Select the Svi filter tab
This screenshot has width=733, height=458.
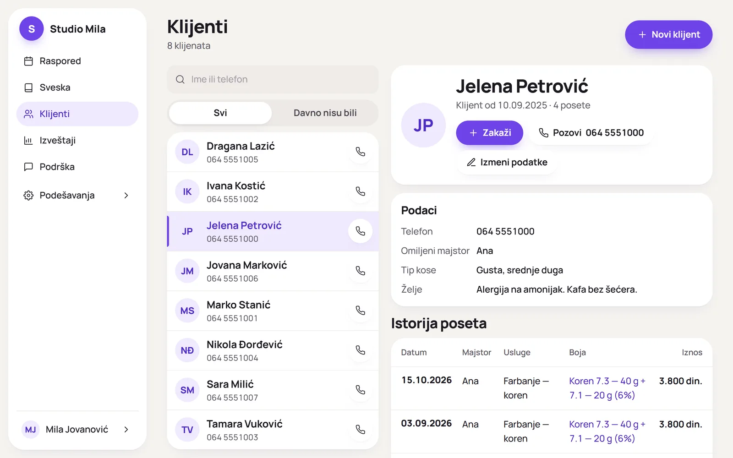pos(220,113)
